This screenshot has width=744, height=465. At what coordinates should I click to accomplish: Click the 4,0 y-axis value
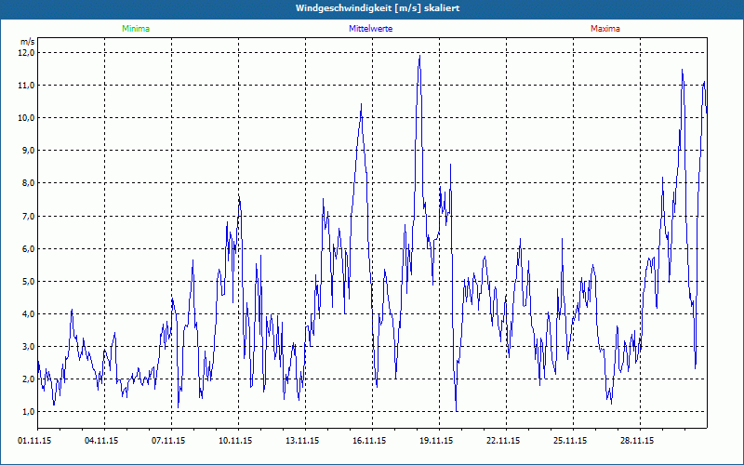click(29, 314)
